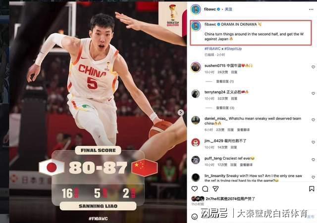This screenshot has width=317, height=223.
Task: Expand terrytang24 replies 查看回复 (3)
Action: point(225,108)
